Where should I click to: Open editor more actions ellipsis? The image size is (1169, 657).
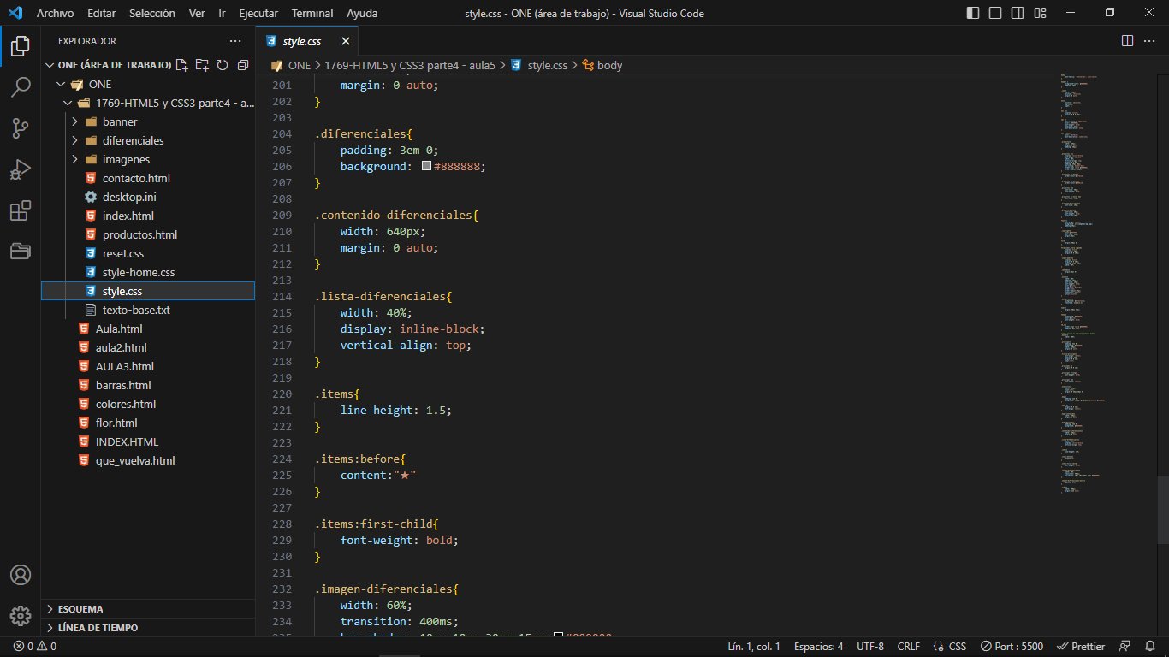click(x=1150, y=41)
